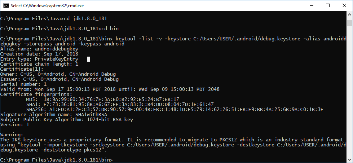Click the scrollbar up arrow

[349, 15]
